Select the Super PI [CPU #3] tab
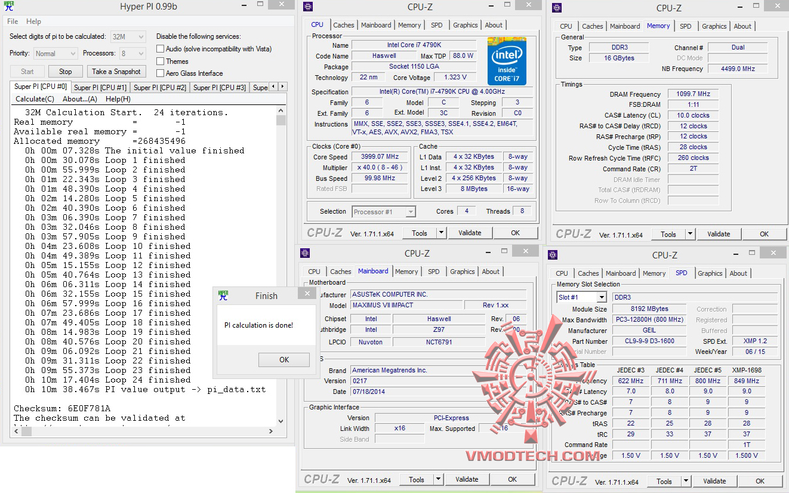This screenshot has width=789, height=493. coord(220,88)
